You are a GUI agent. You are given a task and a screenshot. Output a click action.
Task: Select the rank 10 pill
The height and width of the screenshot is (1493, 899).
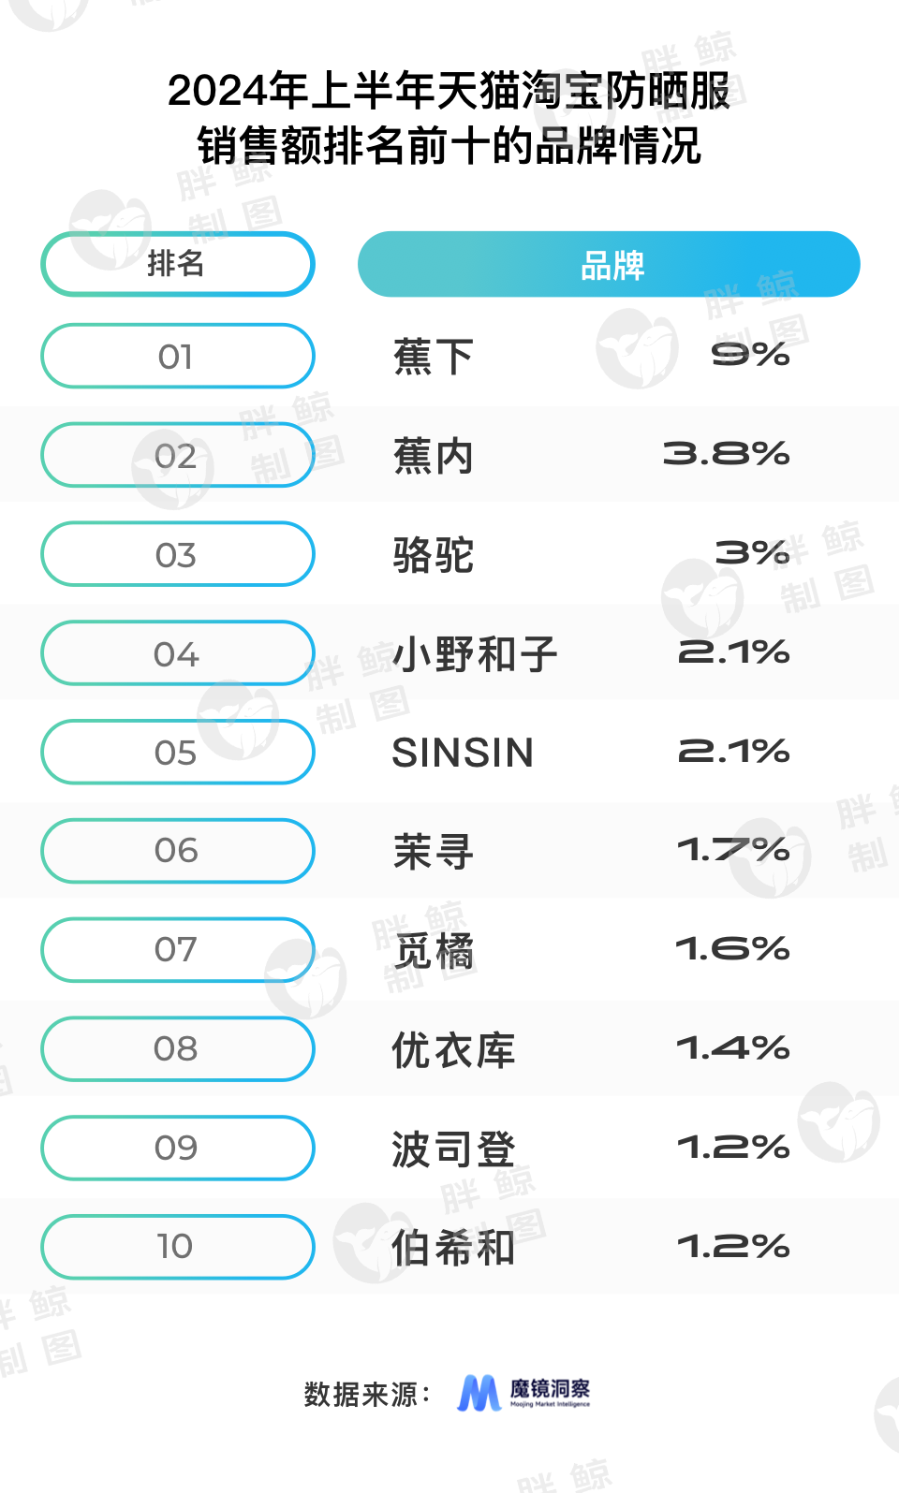[177, 1247]
